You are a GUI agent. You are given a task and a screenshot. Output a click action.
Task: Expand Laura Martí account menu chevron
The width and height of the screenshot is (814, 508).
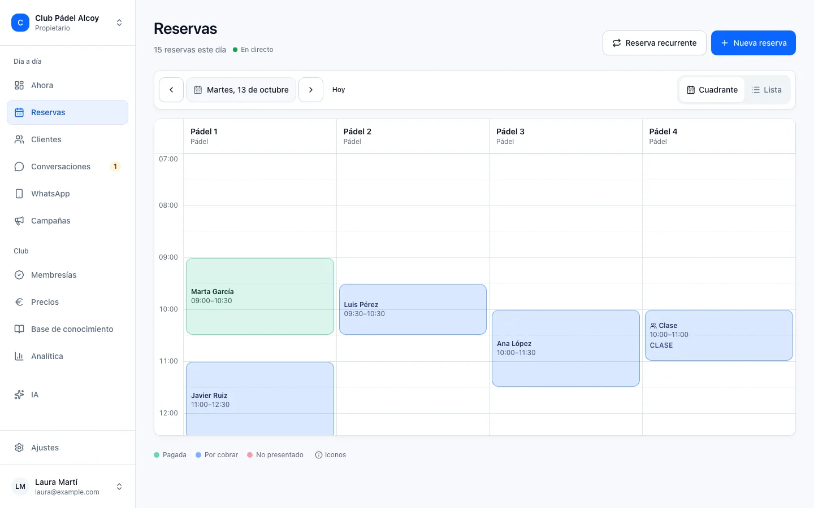pos(119,487)
